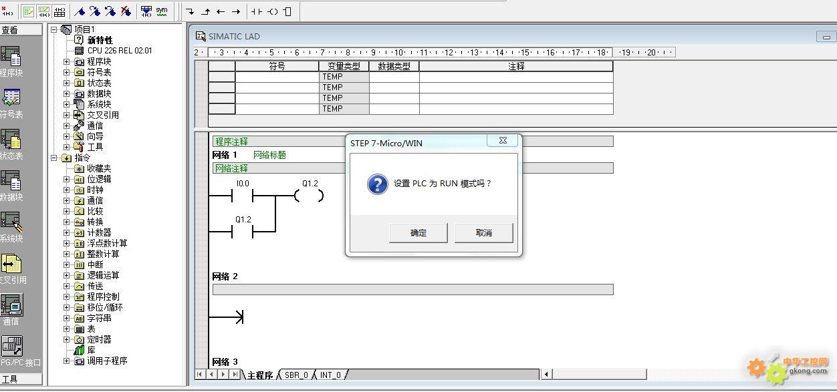Close the STEP 7-Micro/WIN dialog

(x=503, y=141)
